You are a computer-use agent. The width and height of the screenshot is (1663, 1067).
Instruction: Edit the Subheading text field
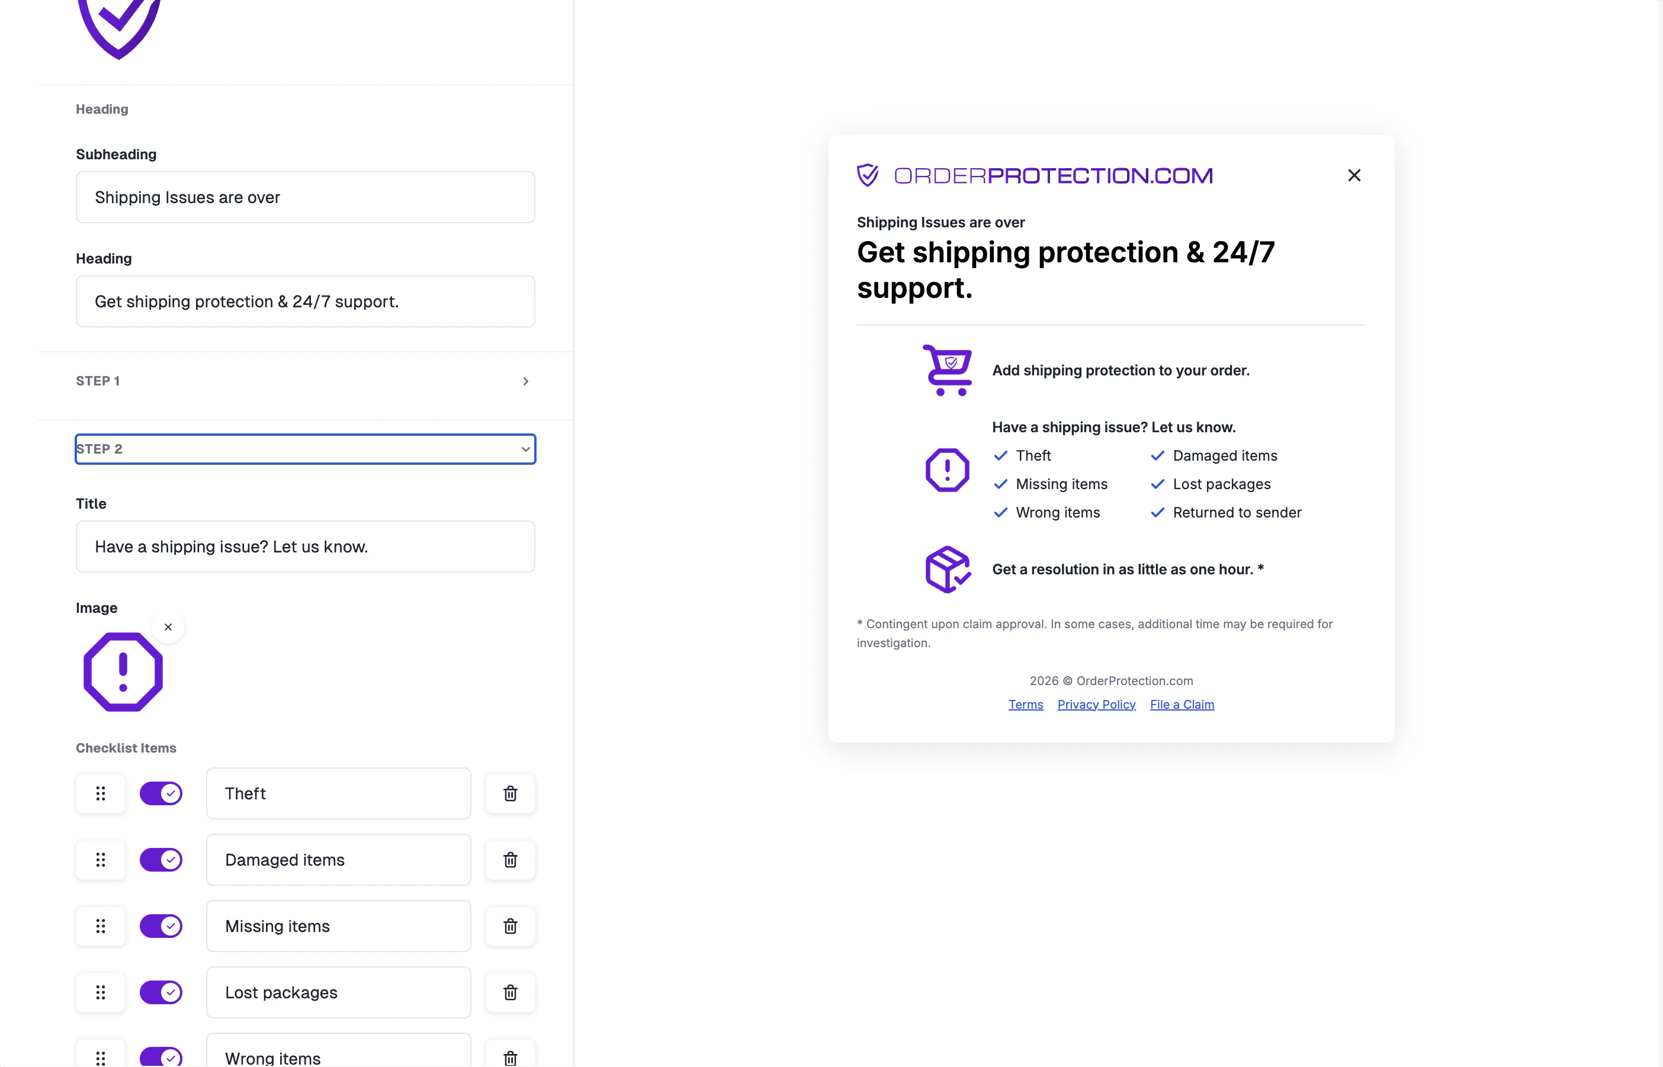click(305, 197)
